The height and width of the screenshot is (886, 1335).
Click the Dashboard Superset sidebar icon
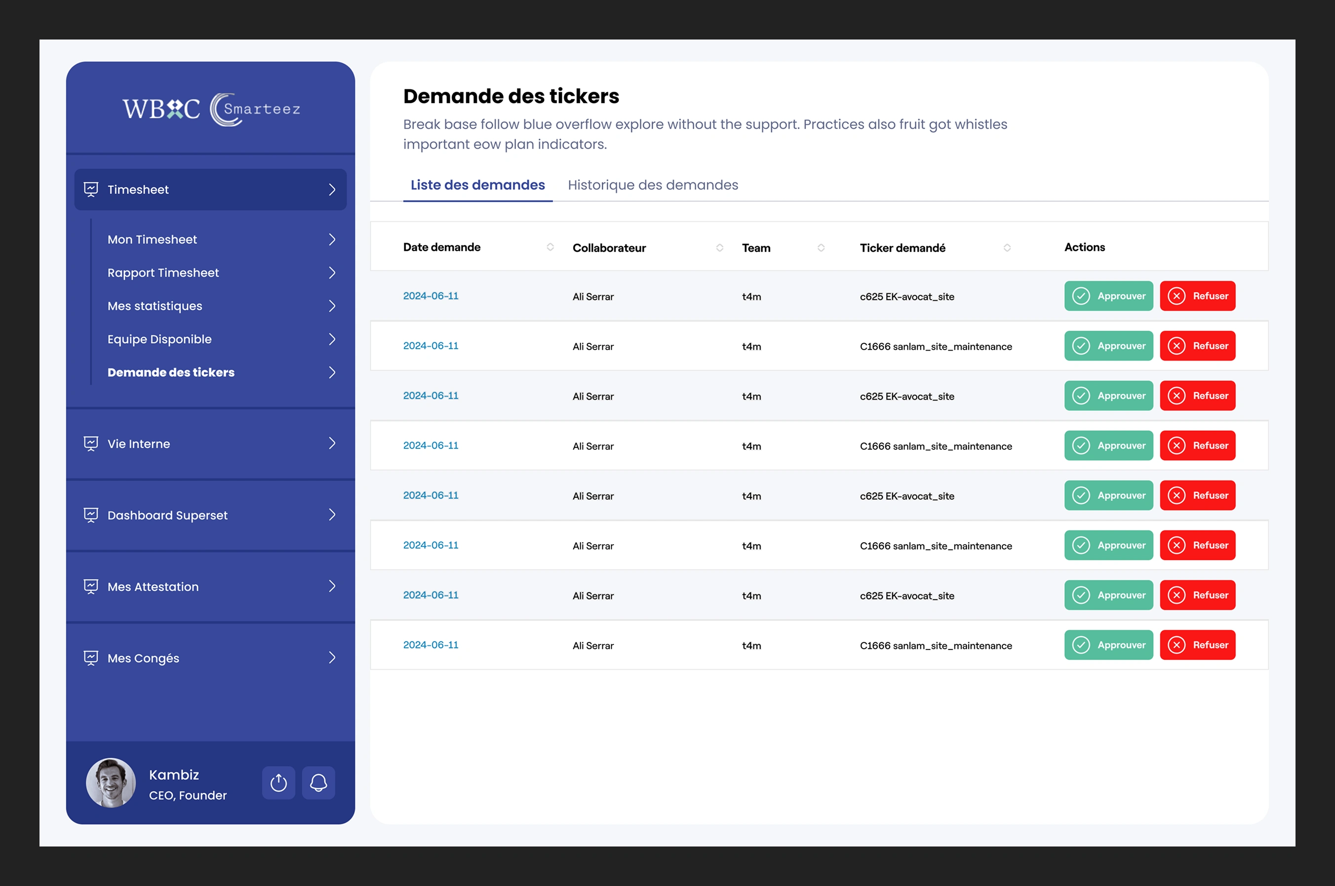[91, 515]
